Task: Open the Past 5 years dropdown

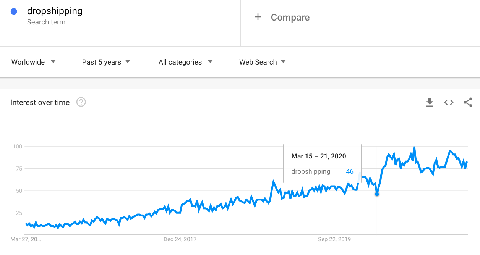Action: pyautogui.click(x=106, y=62)
